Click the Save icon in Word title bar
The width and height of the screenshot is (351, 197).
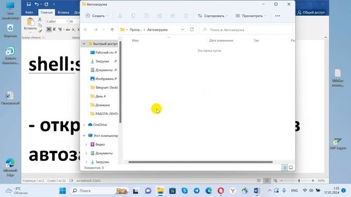pyautogui.click(x=29, y=4)
